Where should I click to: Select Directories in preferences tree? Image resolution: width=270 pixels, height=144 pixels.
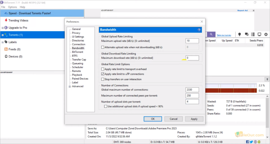point(78,40)
